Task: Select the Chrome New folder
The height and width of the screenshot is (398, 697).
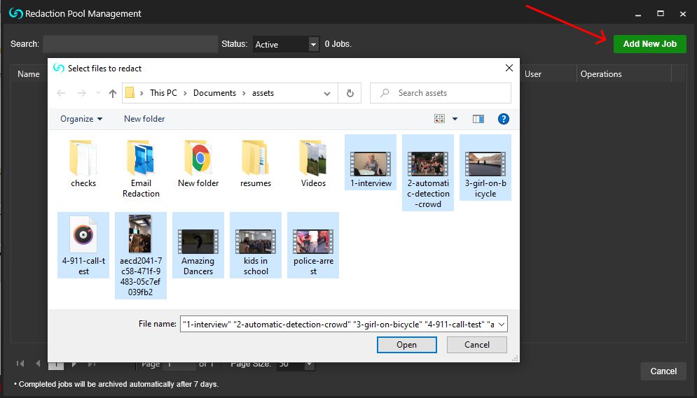Action: [198, 163]
